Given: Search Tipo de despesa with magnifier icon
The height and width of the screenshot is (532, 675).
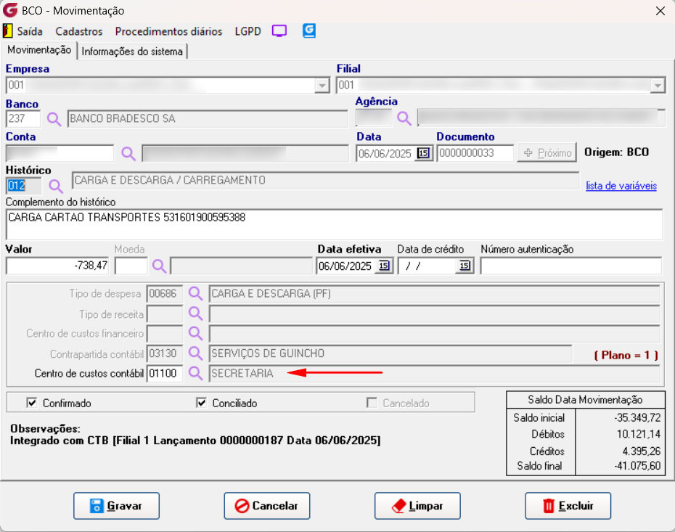Looking at the screenshot, I should click(x=195, y=293).
